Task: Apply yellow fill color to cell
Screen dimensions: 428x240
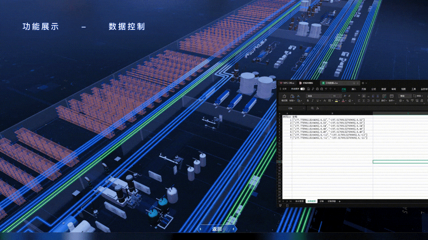Action: click(x=336, y=101)
